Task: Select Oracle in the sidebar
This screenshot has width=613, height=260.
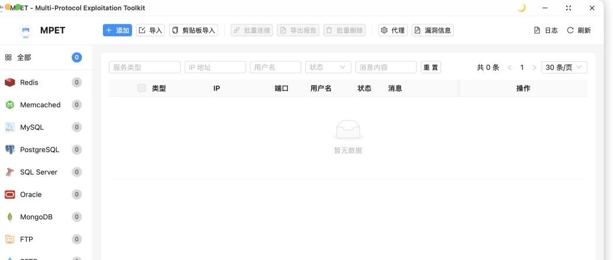Action: pos(46,195)
